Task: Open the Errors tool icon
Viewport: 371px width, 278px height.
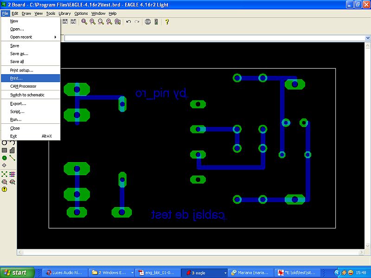Action: [x=4, y=189]
